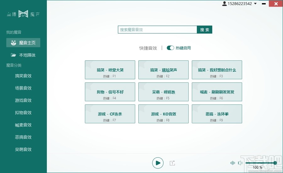The image size is (283, 173).
Task: Select the 游戏音效 category
Action: pos(23,100)
